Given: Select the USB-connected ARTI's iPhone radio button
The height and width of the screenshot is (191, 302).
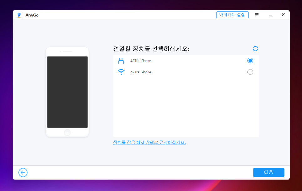Looking at the screenshot, I should 250,61.
